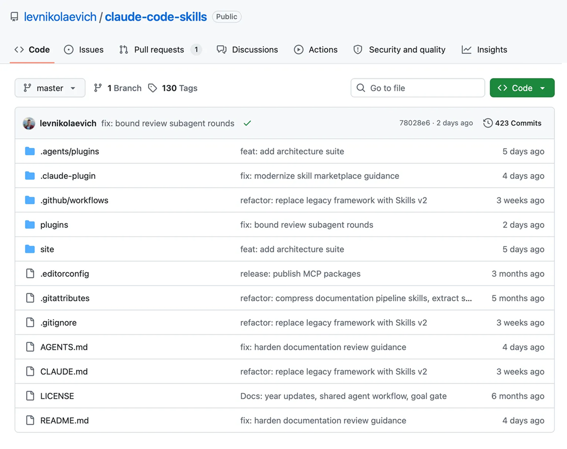Open the .github/workflows folder
Screen dimensions: 567x449
[x=74, y=200]
